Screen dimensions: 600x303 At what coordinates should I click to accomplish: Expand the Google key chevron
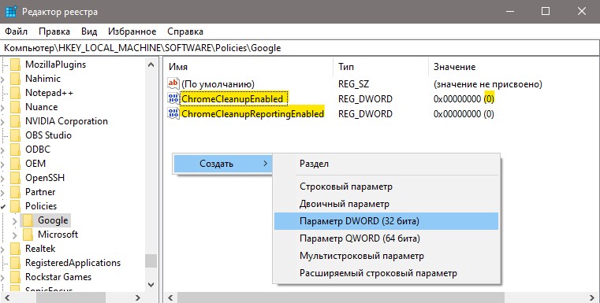point(14,221)
